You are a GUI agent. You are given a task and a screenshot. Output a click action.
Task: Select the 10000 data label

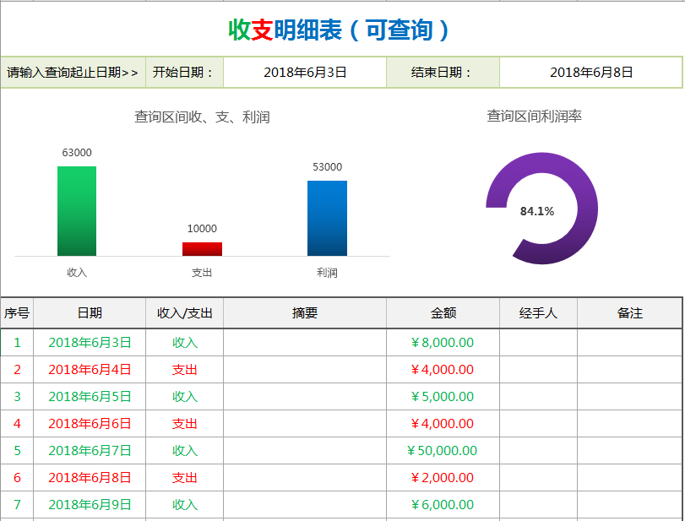tap(202, 228)
